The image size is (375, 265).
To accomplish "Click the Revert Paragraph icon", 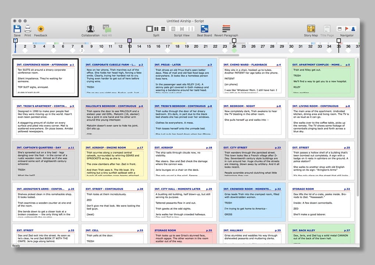I will coord(226,29).
